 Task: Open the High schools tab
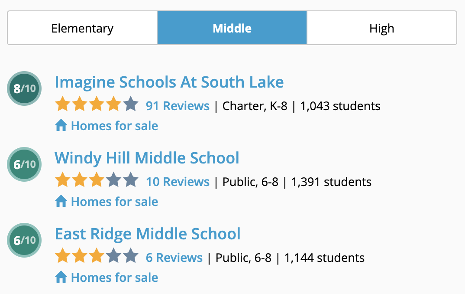(382, 28)
